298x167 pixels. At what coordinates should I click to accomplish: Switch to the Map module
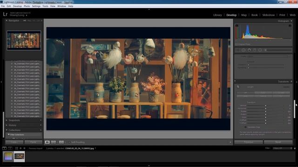click(x=244, y=15)
